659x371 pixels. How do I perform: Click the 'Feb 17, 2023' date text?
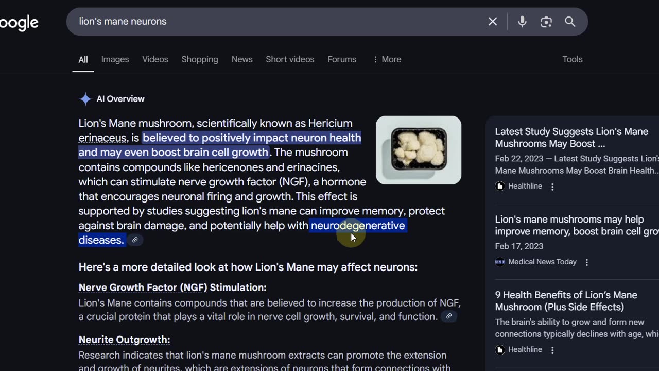pyautogui.click(x=519, y=246)
